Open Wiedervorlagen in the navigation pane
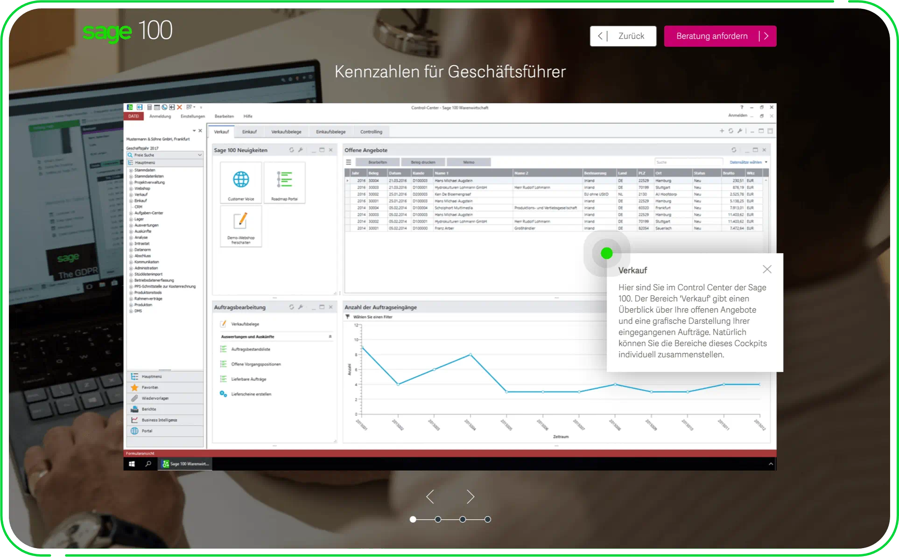The height and width of the screenshot is (557, 899). (165, 398)
